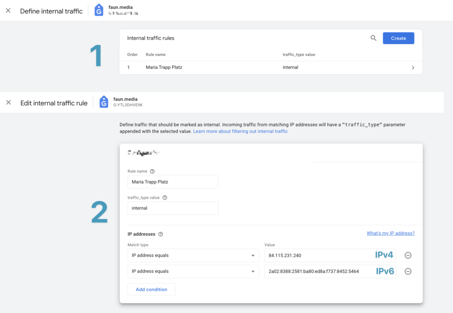Click the search icon in Internal traffic rules
This screenshot has height=313, width=453.
(373, 38)
